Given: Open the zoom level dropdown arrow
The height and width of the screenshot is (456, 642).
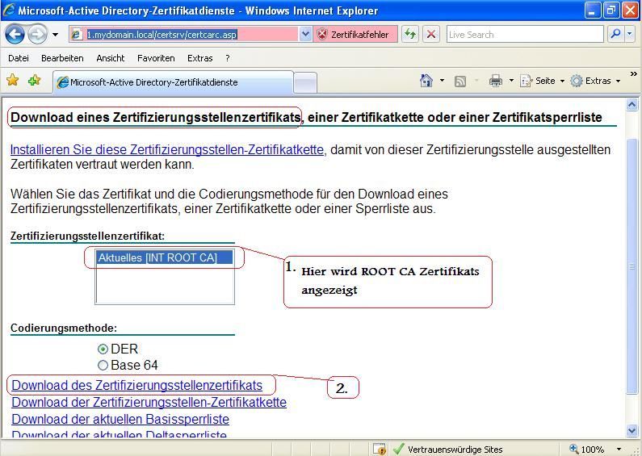Looking at the screenshot, I should [x=619, y=449].
